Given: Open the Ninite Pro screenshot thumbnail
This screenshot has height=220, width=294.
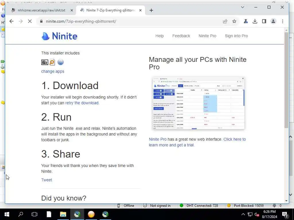Looking at the screenshot, I should (198, 103).
